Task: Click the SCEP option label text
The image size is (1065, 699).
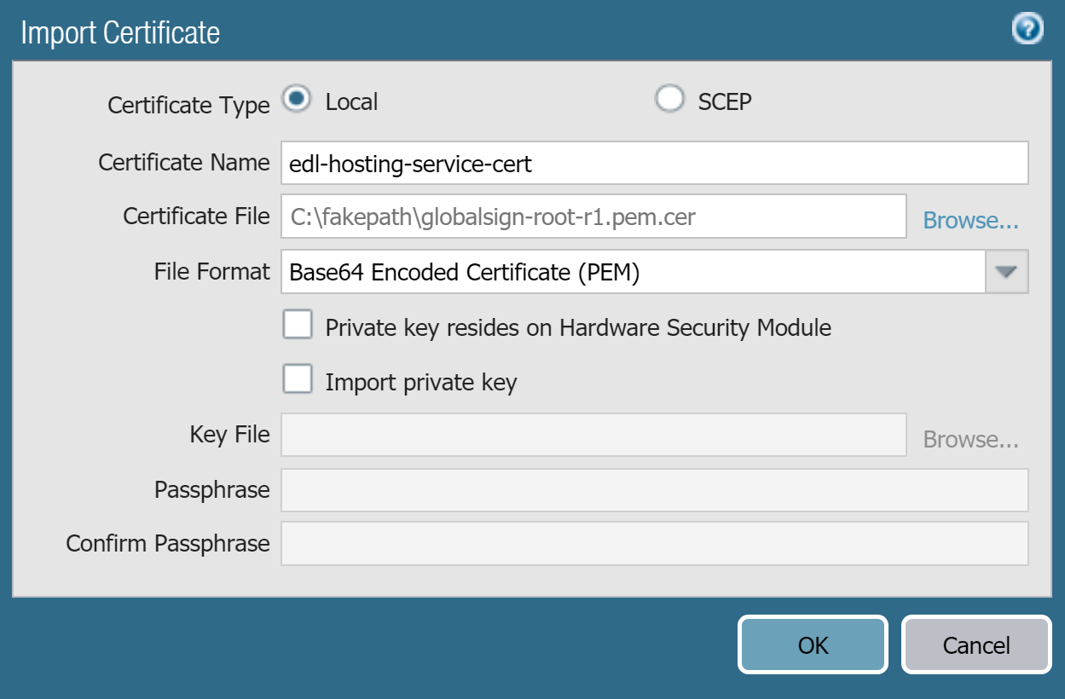Action: [725, 102]
